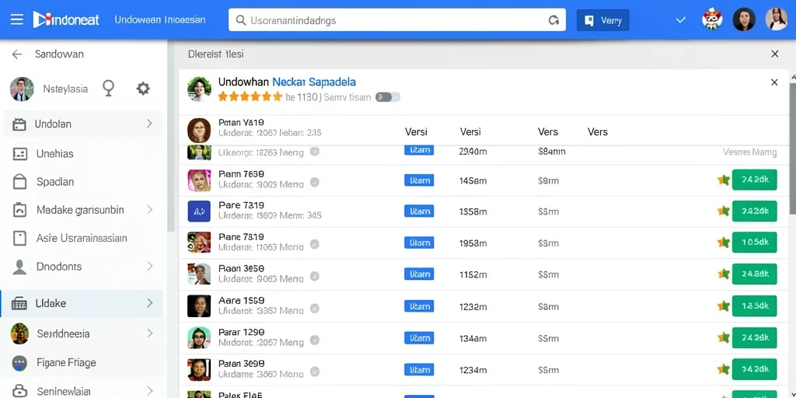The width and height of the screenshot is (796, 398).
Task: Open the dropdown chevron in top bar
Action: pyautogui.click(x=681, y=20)
